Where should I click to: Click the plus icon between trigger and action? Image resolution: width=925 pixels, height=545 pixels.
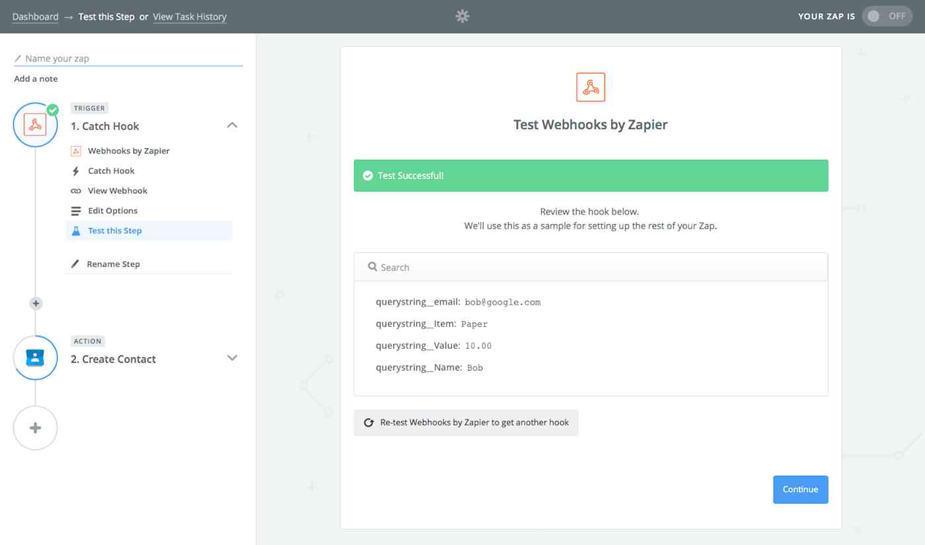tap(35, 303)
